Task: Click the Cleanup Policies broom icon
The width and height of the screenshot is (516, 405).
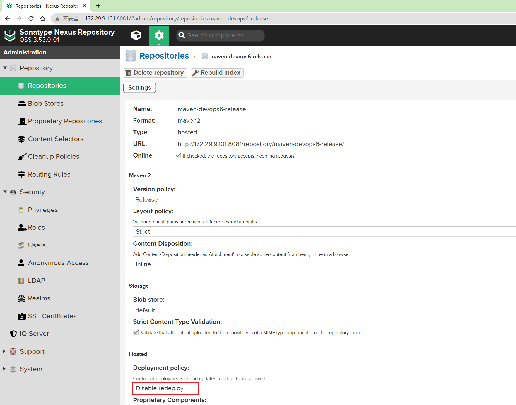Action: point(22,157)
